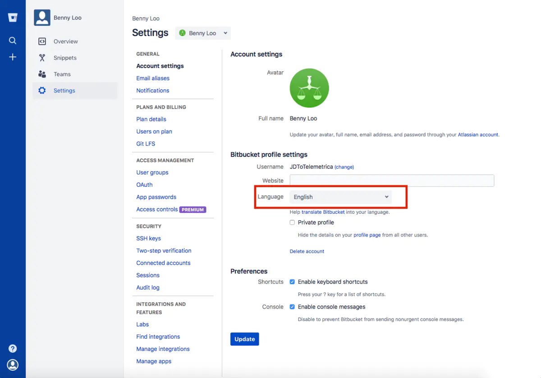Open SSH keys settings

[x=148, y=238]
